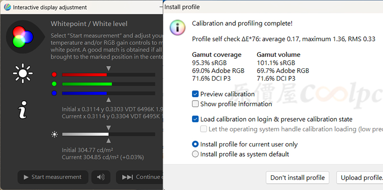Open the italic i information icon

23,110
